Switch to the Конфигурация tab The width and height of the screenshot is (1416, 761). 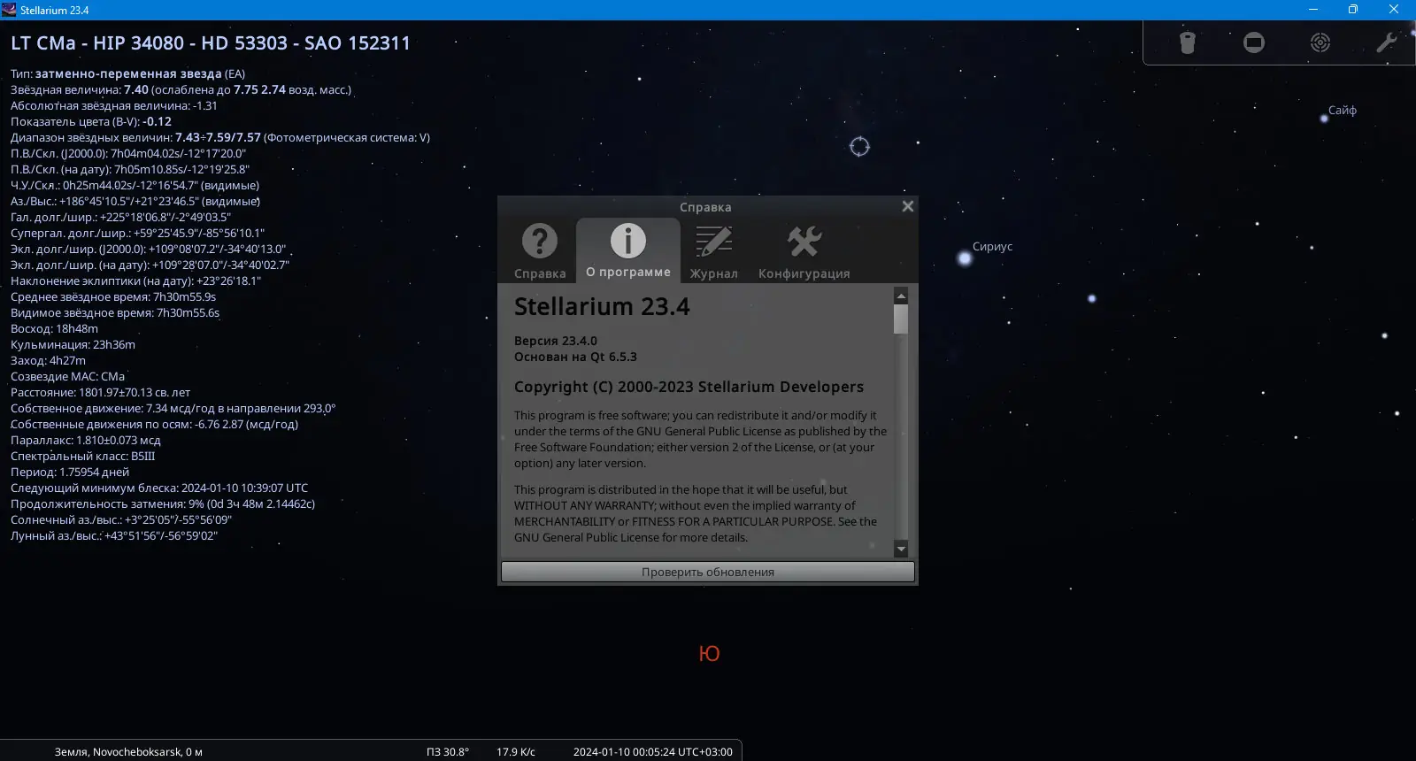click(804, 251)
